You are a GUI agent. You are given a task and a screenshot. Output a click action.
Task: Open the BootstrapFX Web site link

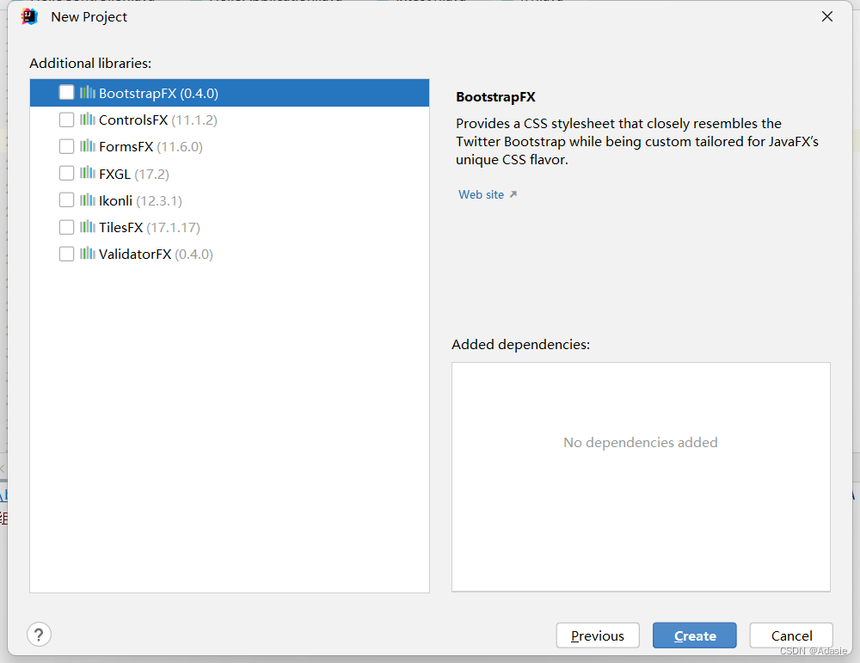coord(481,194)
